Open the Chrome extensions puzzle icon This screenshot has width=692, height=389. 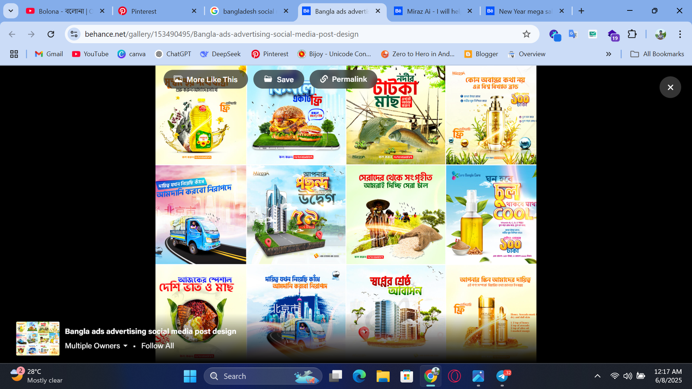[632, 34]
